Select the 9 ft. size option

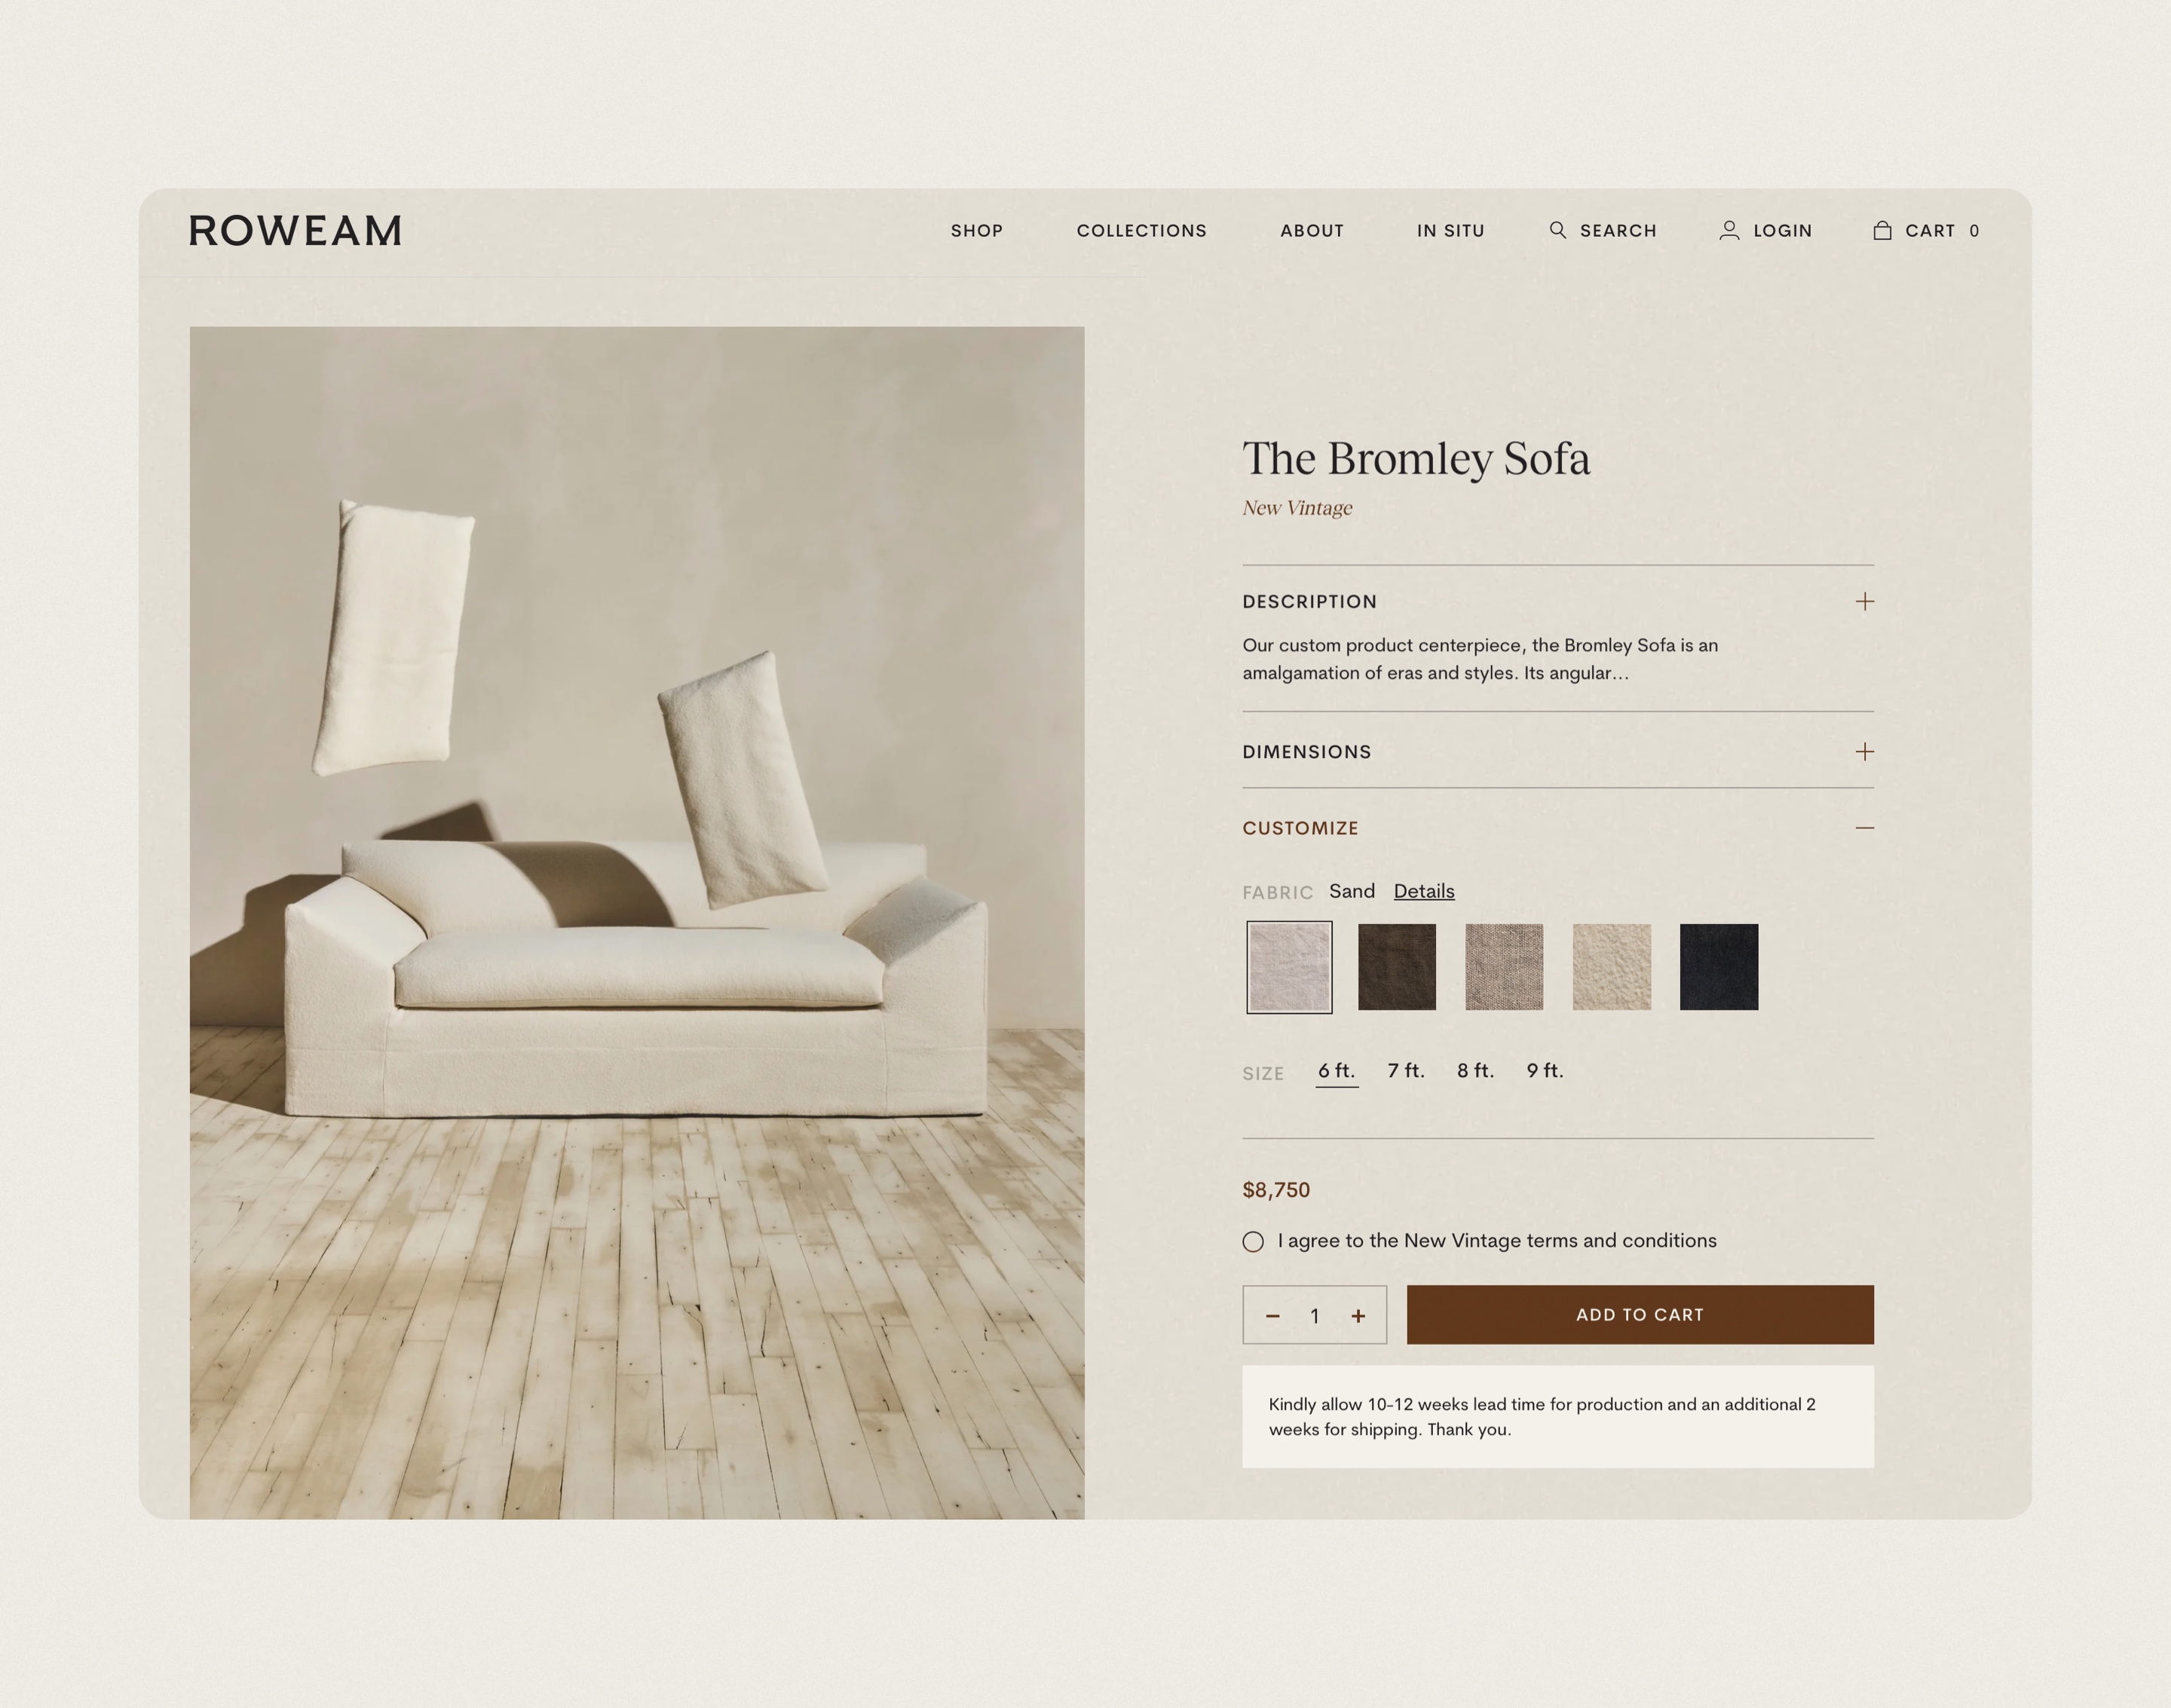pos(1544,1071)
